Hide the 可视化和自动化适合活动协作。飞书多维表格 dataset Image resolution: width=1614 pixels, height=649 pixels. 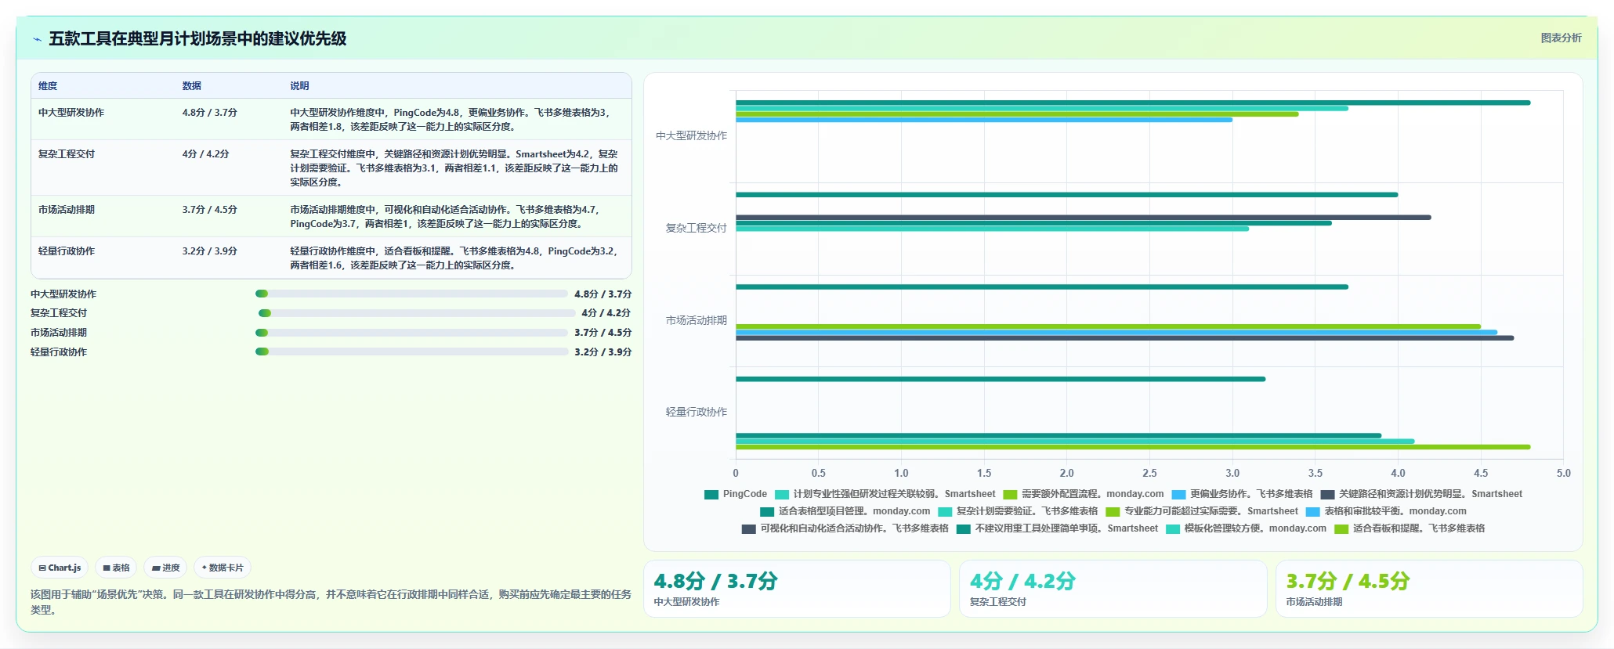845,528
